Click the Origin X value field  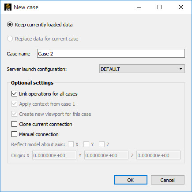(54, 155)
